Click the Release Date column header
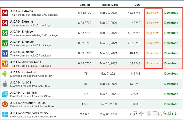 coord(109,5)
